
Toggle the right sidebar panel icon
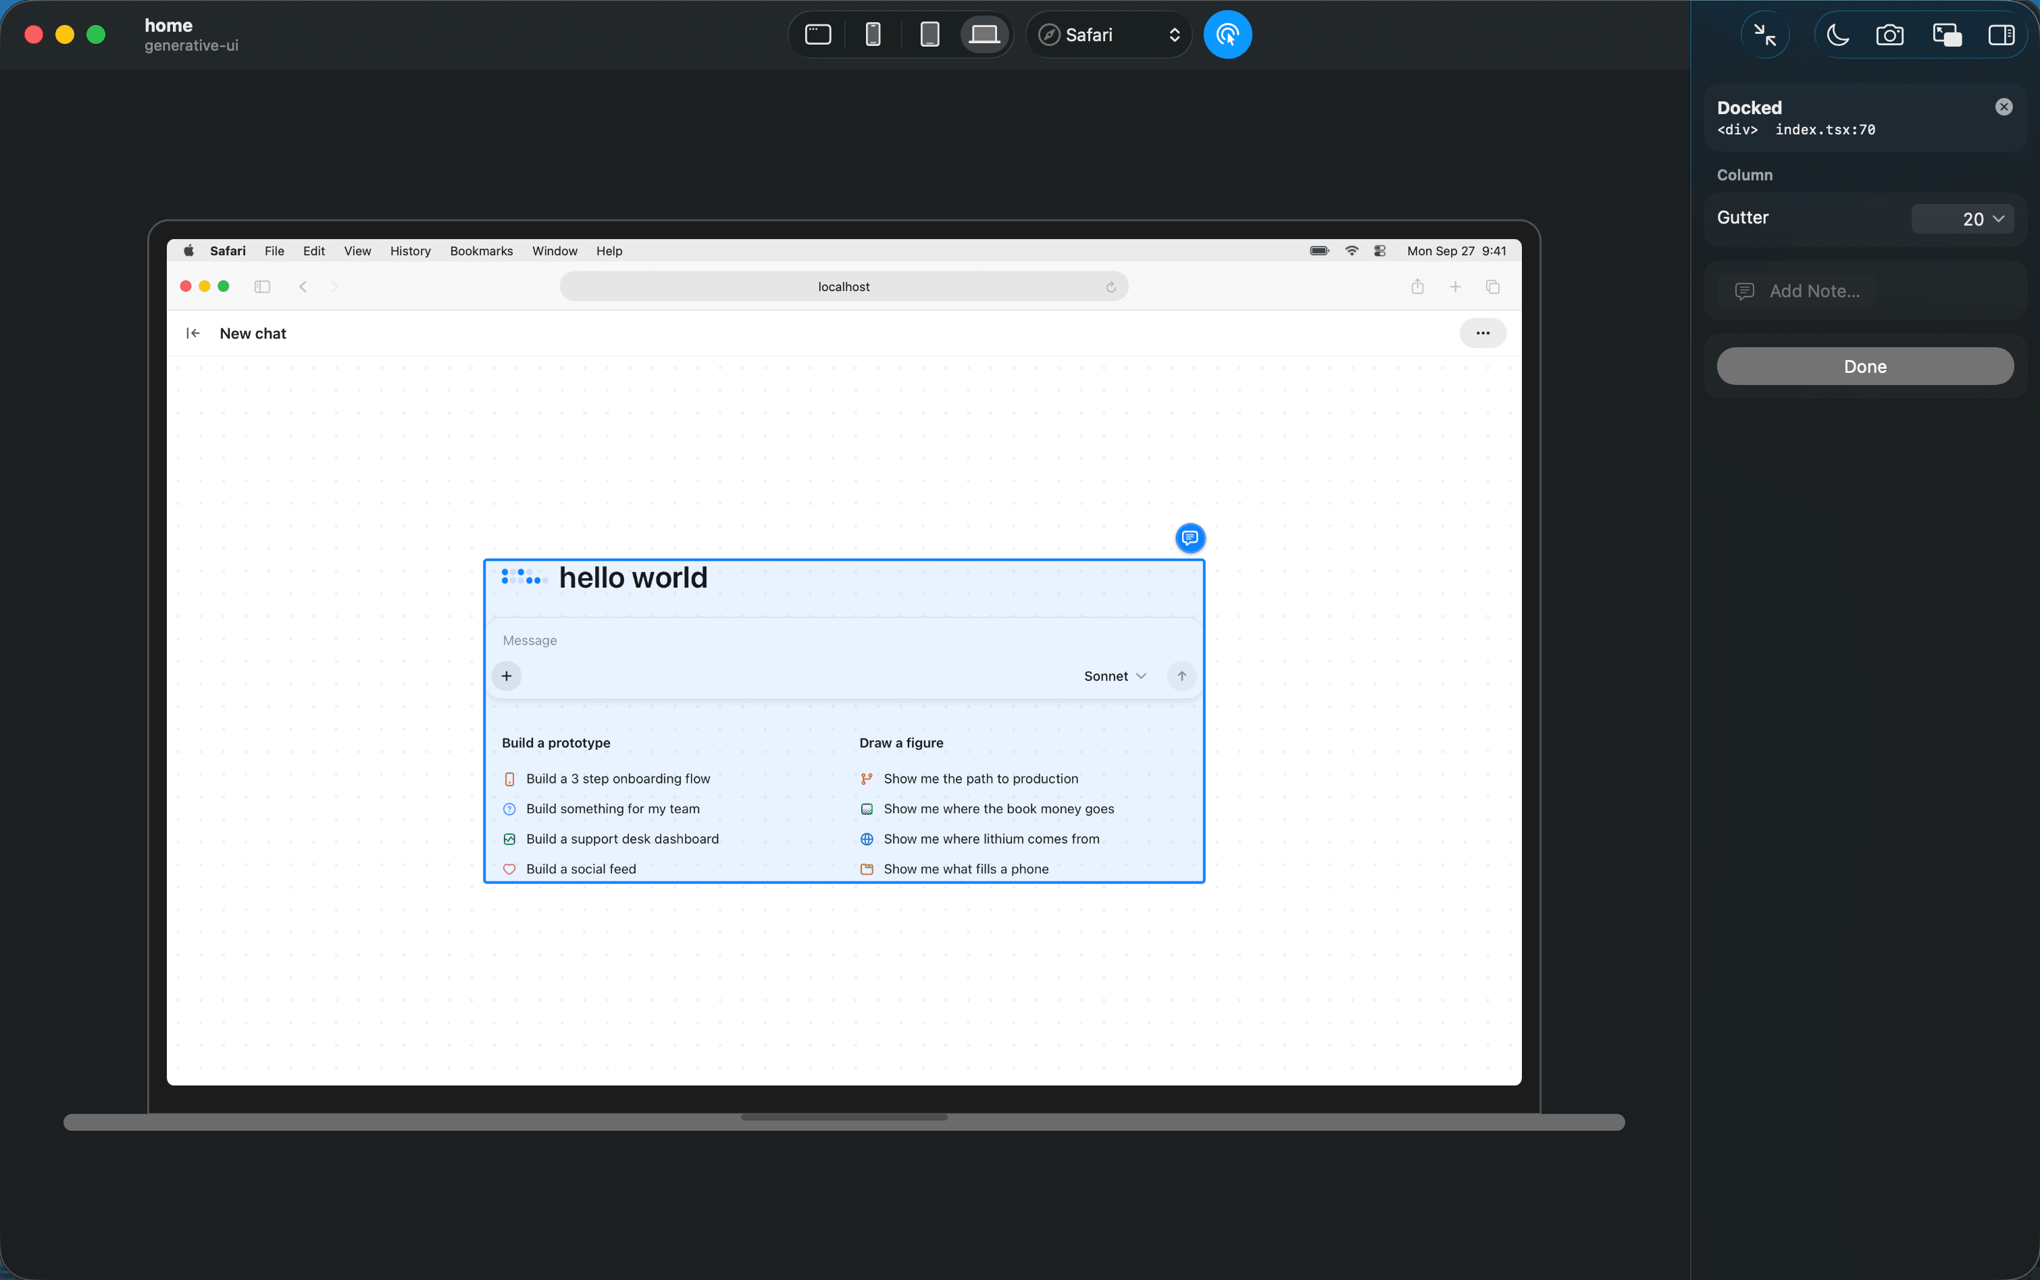click(x=2001, y=34)
